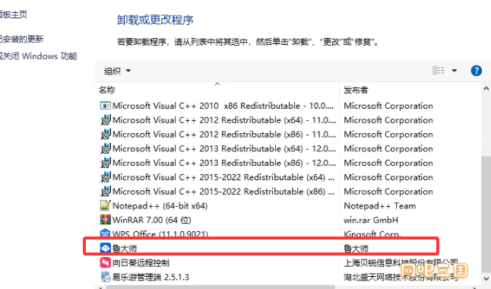Sort the list by the 名称 column header
The height and width of the screenshot is (289, 491).
pyautogui.click(x=106, y=91)
